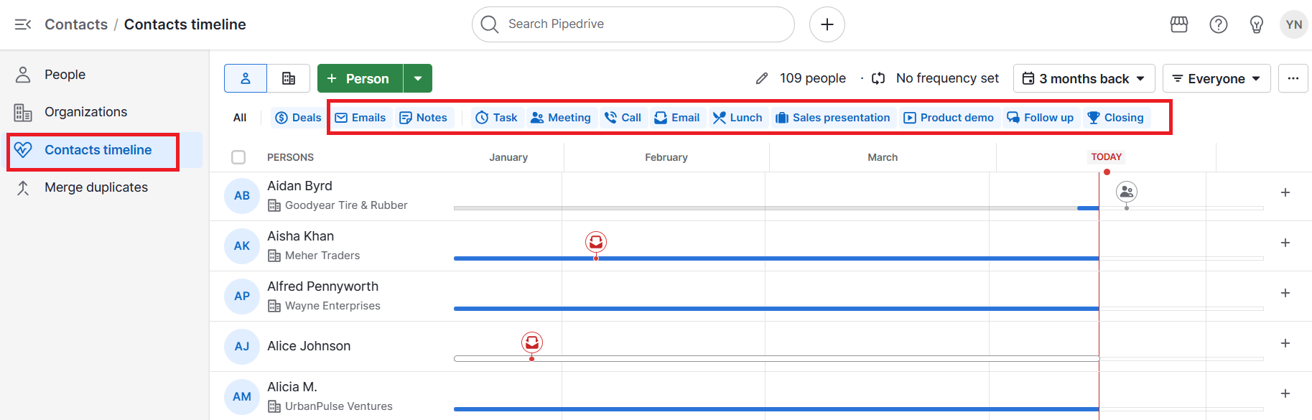This screenshot has height=420, width=1312.
Task: Switch to persons view icon
Action: coord(246,78)
